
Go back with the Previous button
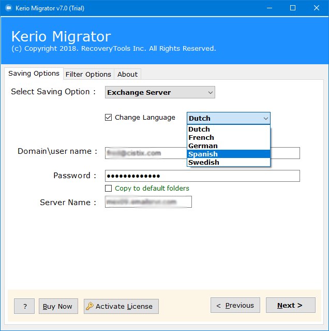235,305
